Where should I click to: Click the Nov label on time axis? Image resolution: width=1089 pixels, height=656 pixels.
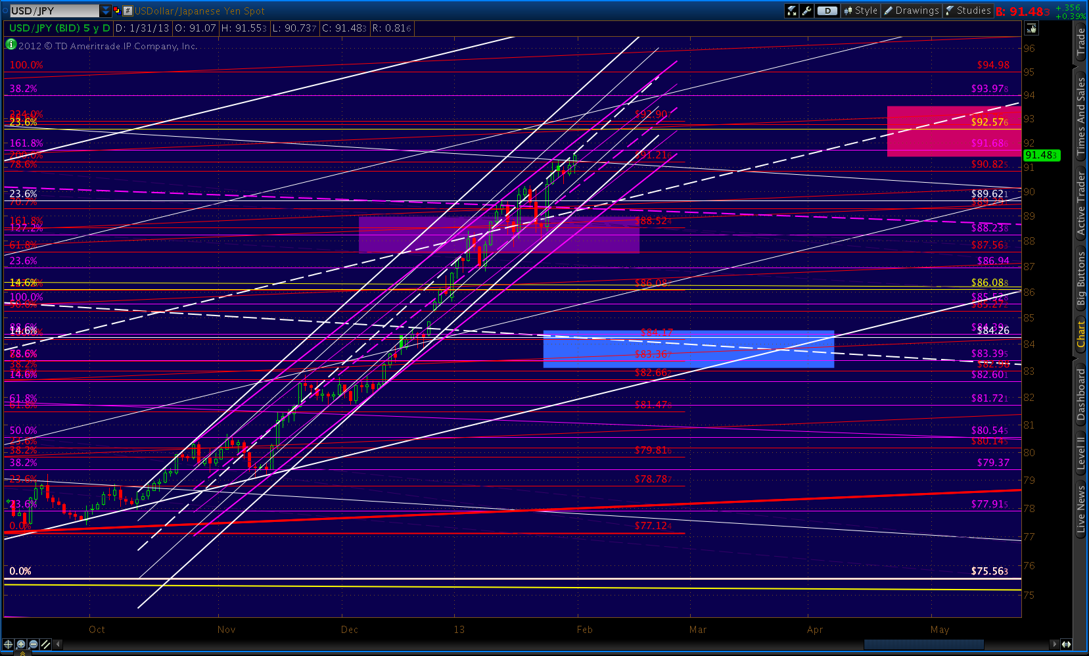coord(226,630)
